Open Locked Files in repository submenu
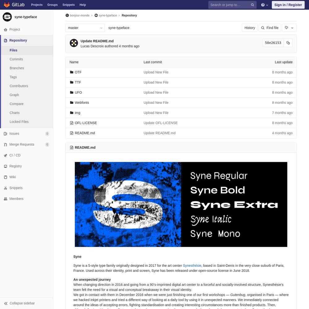Viewport: 309px width, 309px height. coord(19,121)
